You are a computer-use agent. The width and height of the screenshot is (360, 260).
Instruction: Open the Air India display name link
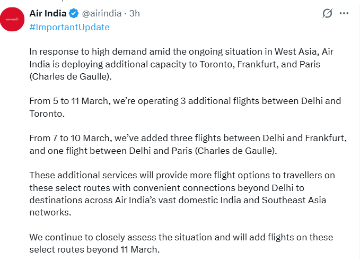pos(48,13)
